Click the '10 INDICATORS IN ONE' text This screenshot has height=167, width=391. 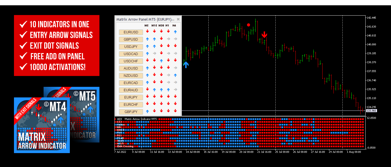(x=59, y=24)
